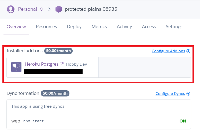The width and height of the screenshot is (200, 134).
Task: Go to the Metrics tab
Action: 99,27
